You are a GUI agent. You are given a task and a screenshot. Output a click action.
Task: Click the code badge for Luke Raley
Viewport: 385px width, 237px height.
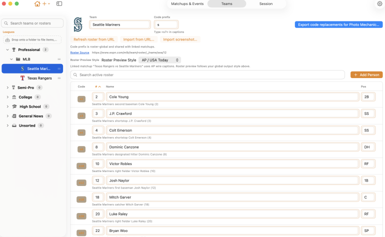[81, 216]
